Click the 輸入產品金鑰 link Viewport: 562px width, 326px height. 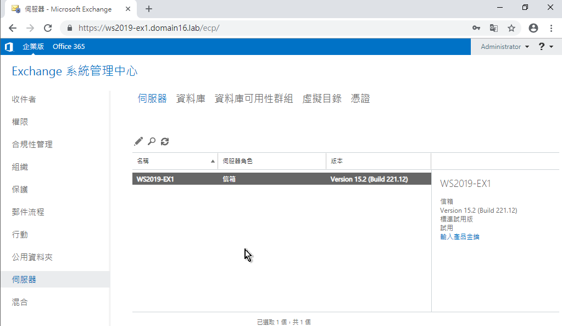[460, 237]
